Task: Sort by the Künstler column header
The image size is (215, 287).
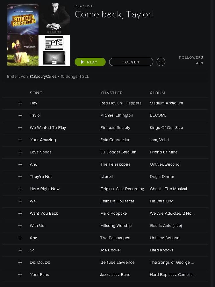Action: coord(112,93)
